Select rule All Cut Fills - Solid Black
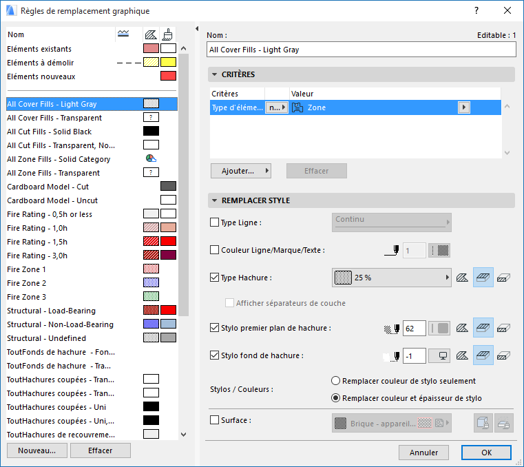 [x=92, y=132]
